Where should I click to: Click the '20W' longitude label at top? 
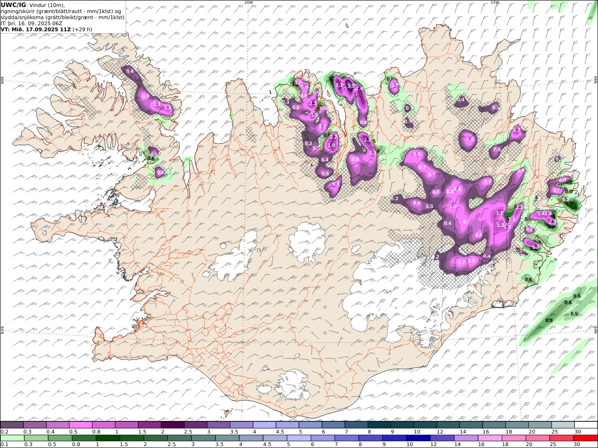[x=249, y=2]
